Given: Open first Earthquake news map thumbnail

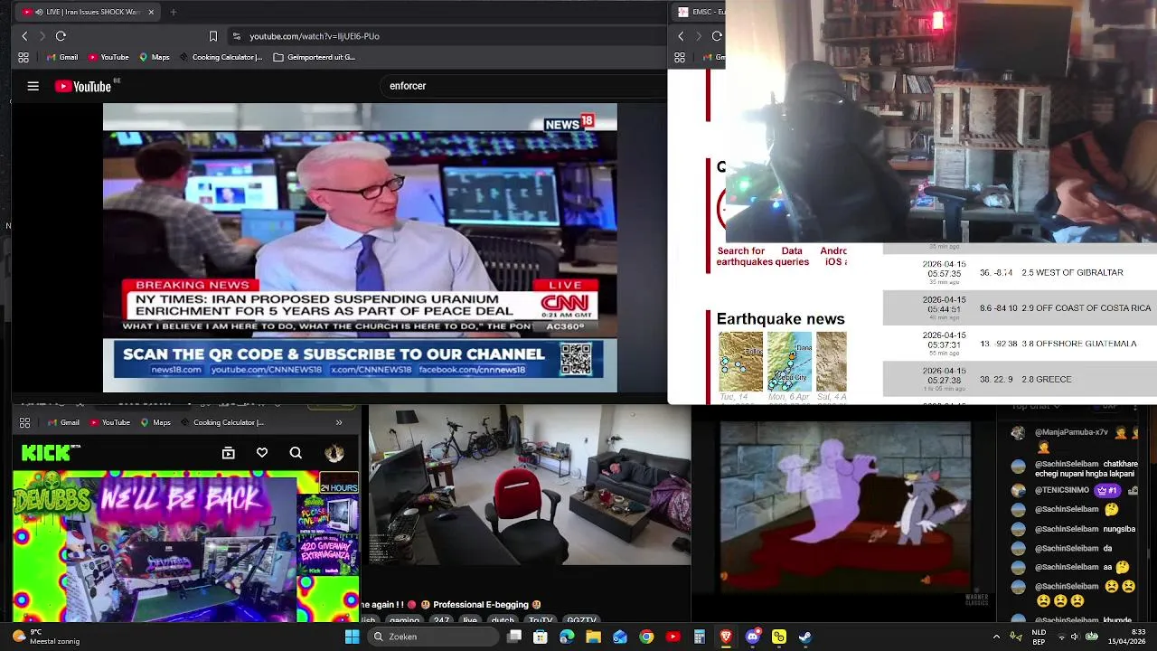Looking at the screenshot, I should point(740,362).
